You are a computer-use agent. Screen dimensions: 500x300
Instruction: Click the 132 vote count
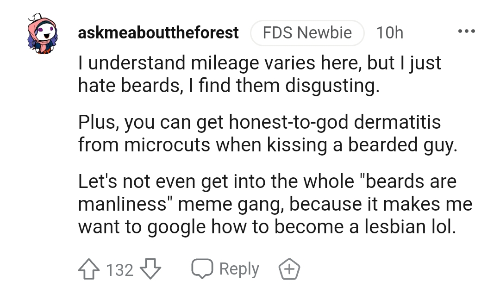(119, 270)
